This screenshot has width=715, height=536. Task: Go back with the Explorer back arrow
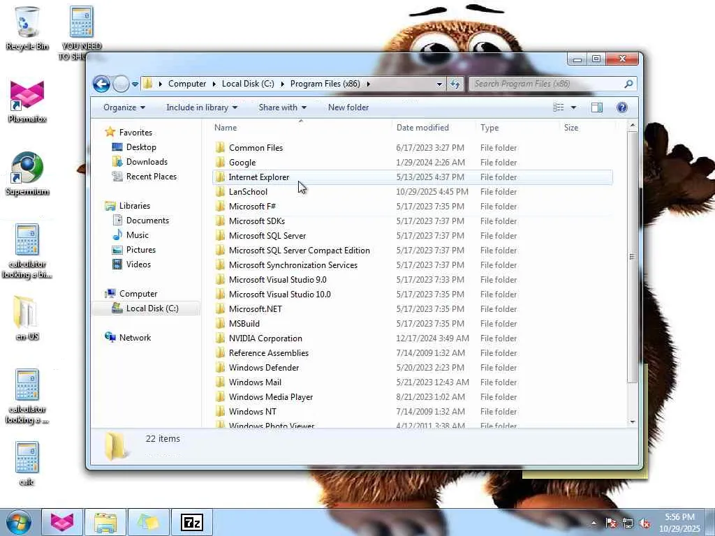click(x=101, y=84)
